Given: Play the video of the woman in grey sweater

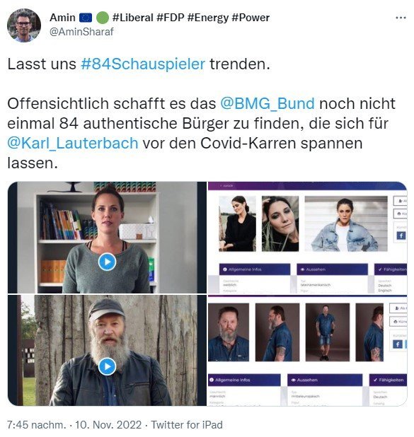Looking at the screenshot, I should click(x=107, y=262).
